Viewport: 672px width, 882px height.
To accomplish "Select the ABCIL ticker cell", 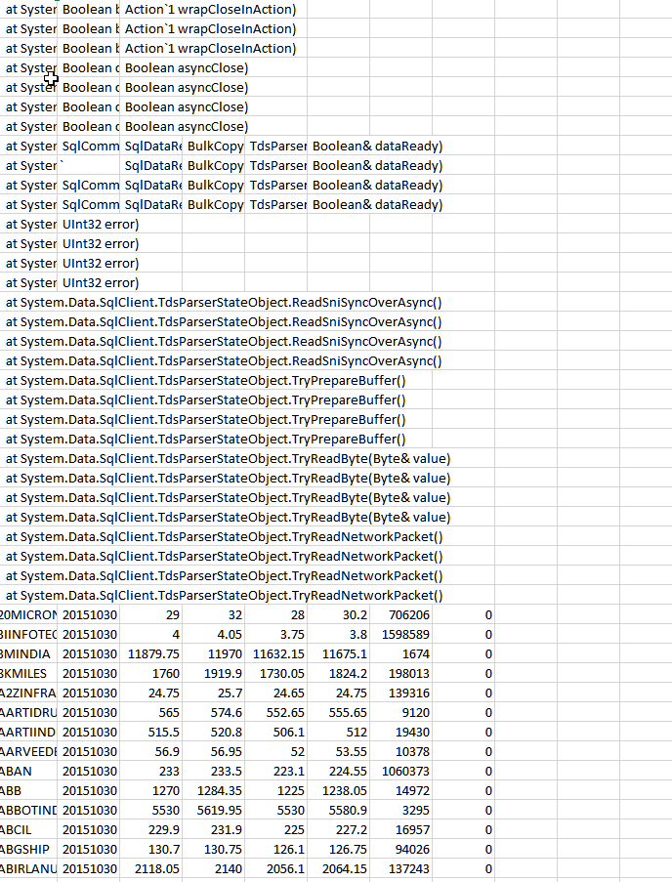I will pos(29,829).
